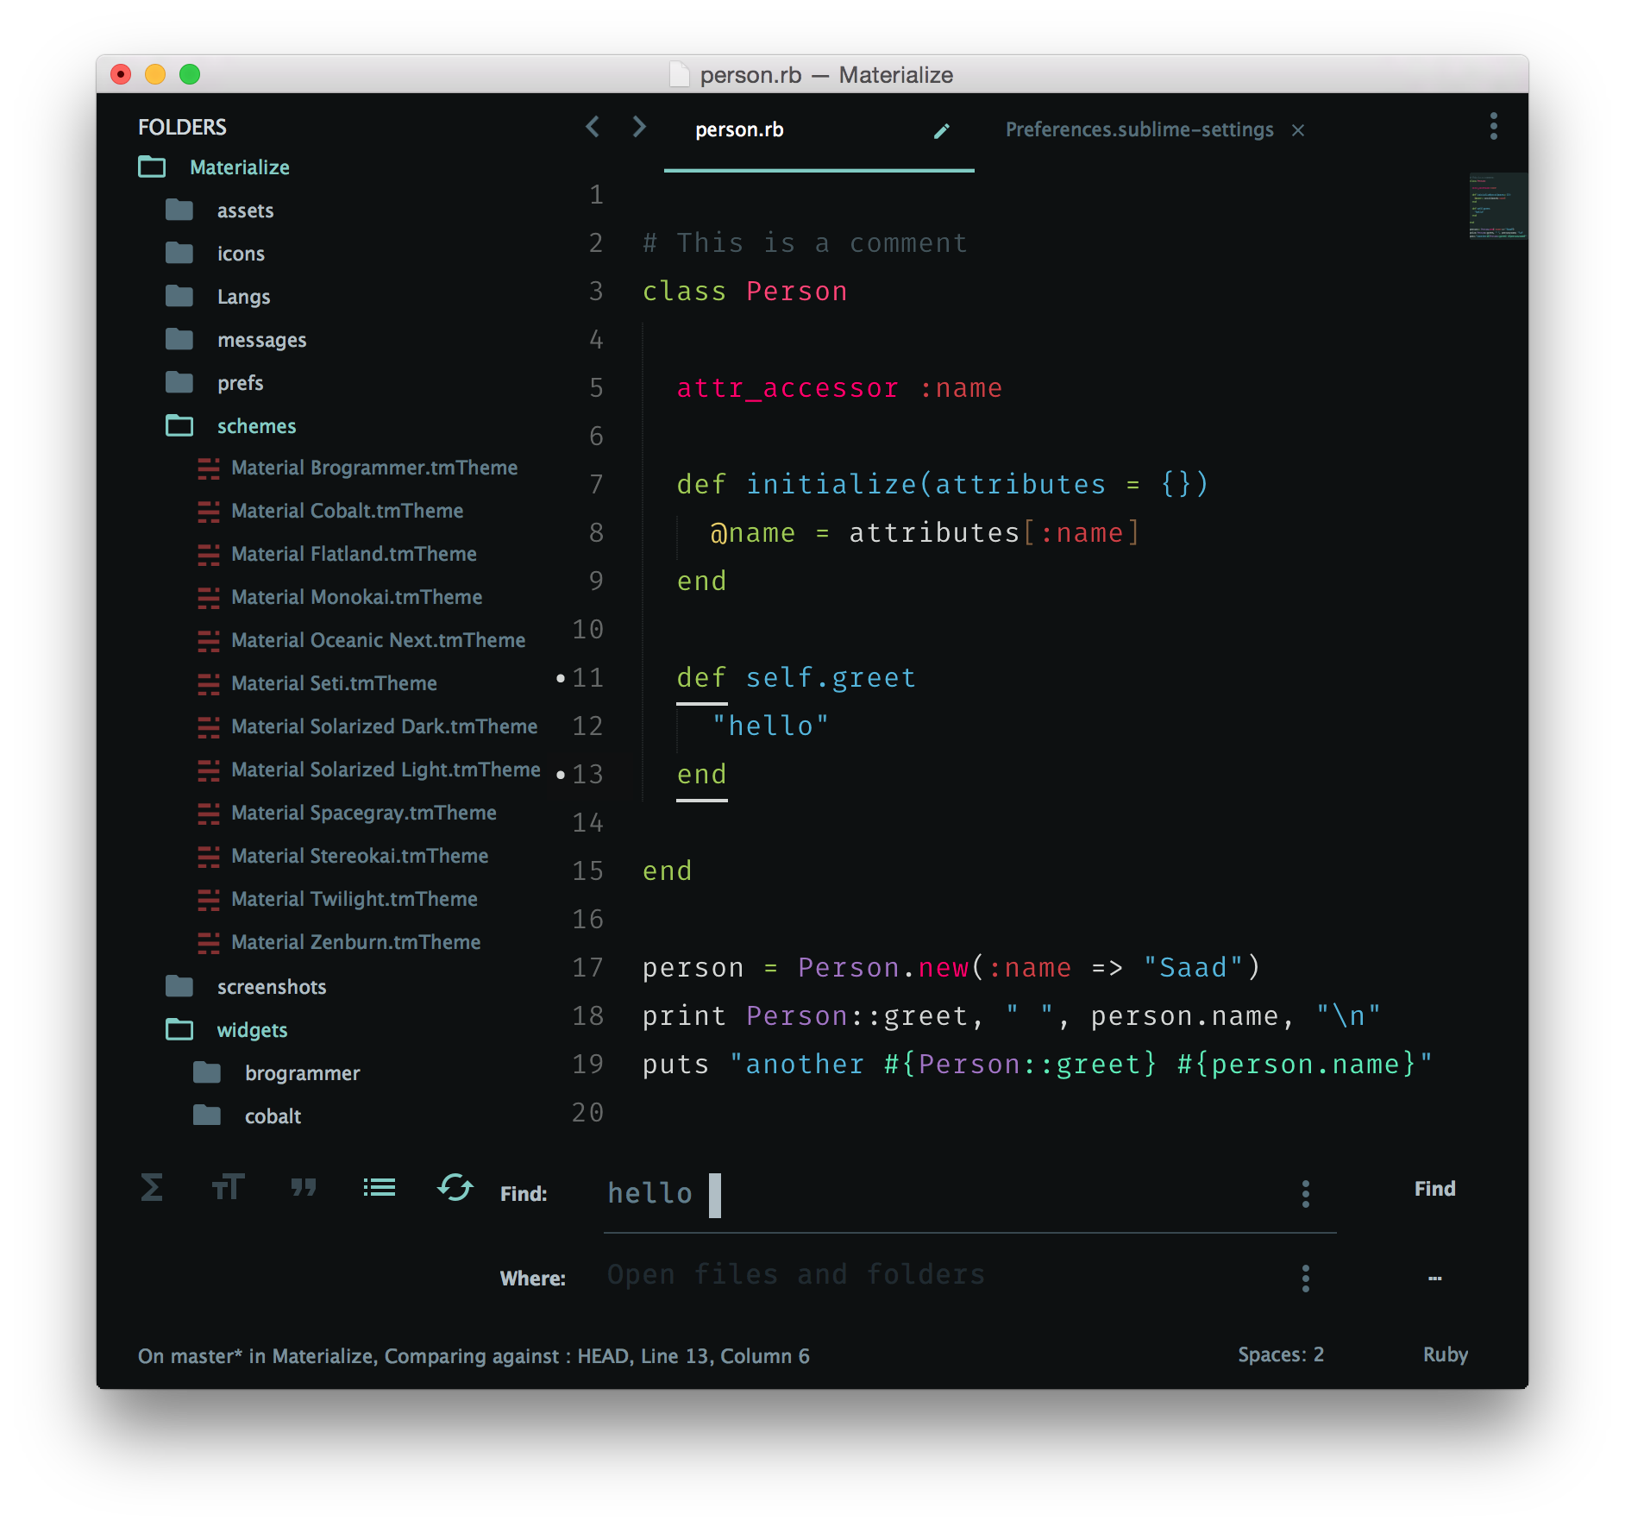Open Material Twilight.tmTheme file
This screenshot has height=1527, width=1625.
[337, 899]
